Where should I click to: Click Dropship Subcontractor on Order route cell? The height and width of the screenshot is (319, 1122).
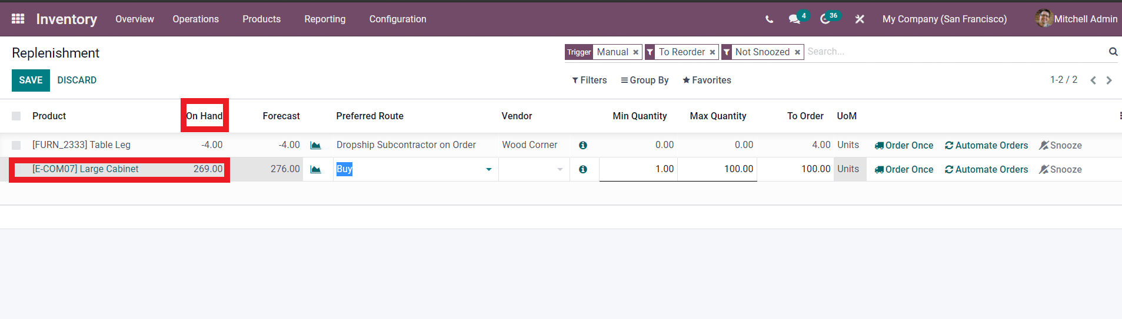[x=406, y=145]
